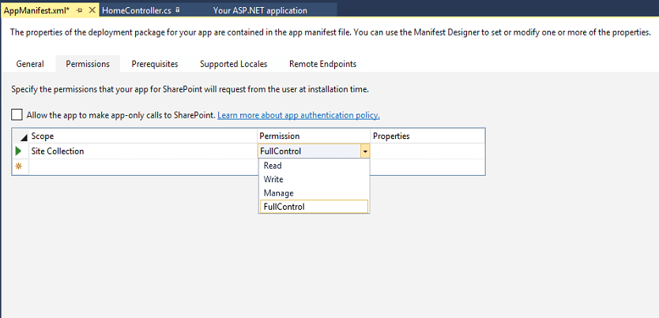Click the empty Scope cell in new row
This screenshot has width=659, height=318.
[143, 166]
